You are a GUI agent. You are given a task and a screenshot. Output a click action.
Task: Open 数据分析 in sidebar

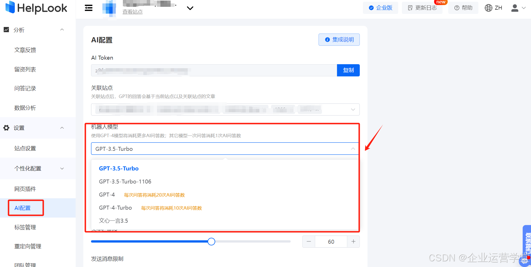(25, 108)
